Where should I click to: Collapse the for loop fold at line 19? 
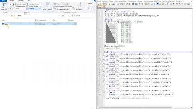tap(104, 46)
